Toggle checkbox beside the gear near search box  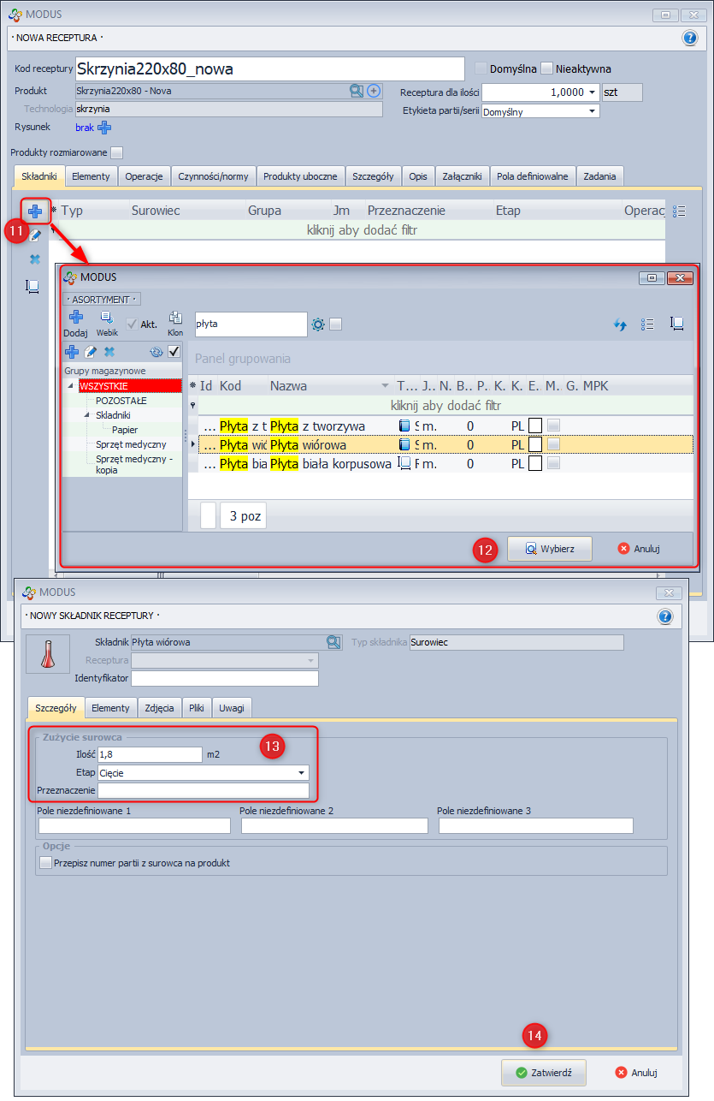point(335,324)
